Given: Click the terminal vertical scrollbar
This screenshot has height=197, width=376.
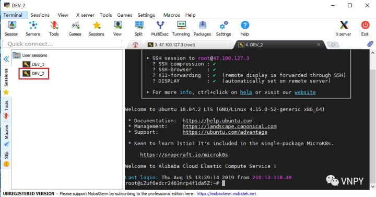Looking at the screenshot, I should (373, 120).
